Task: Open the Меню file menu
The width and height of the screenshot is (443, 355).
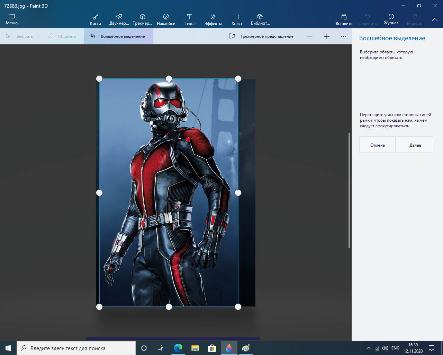Action: point(12,19)
